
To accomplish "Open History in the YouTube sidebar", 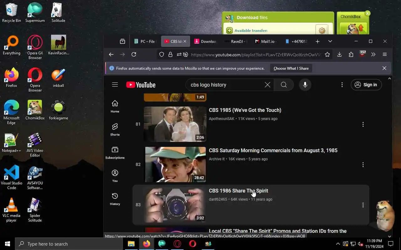I will (x=115, y=199).
